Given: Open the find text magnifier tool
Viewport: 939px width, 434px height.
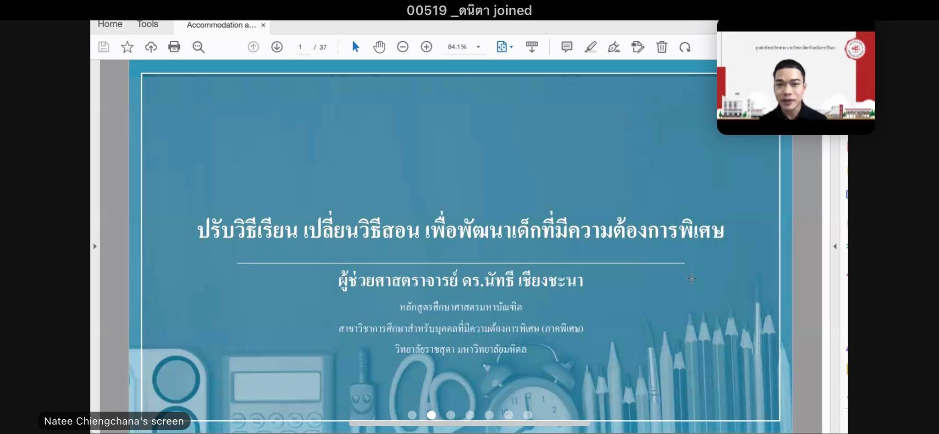Looking at the screenshot, I should [x=198, y=47].
